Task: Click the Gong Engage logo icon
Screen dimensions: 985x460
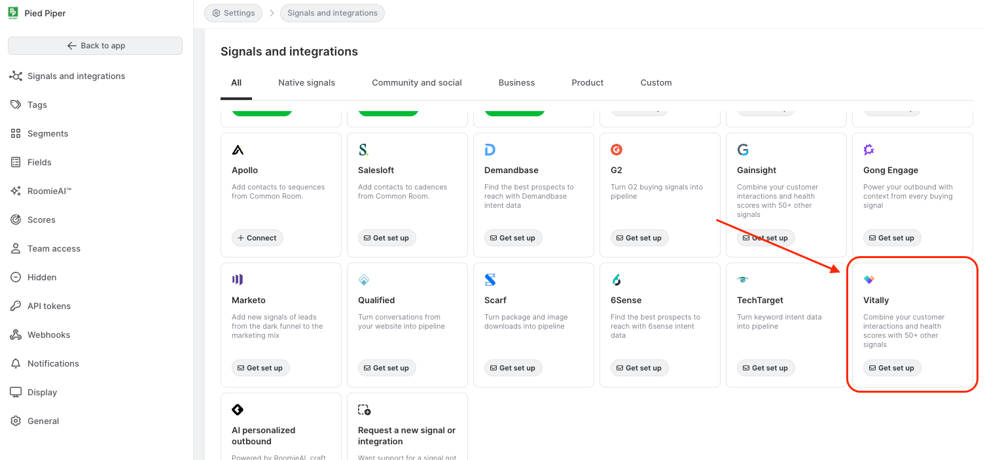Action: coord(869,150)
